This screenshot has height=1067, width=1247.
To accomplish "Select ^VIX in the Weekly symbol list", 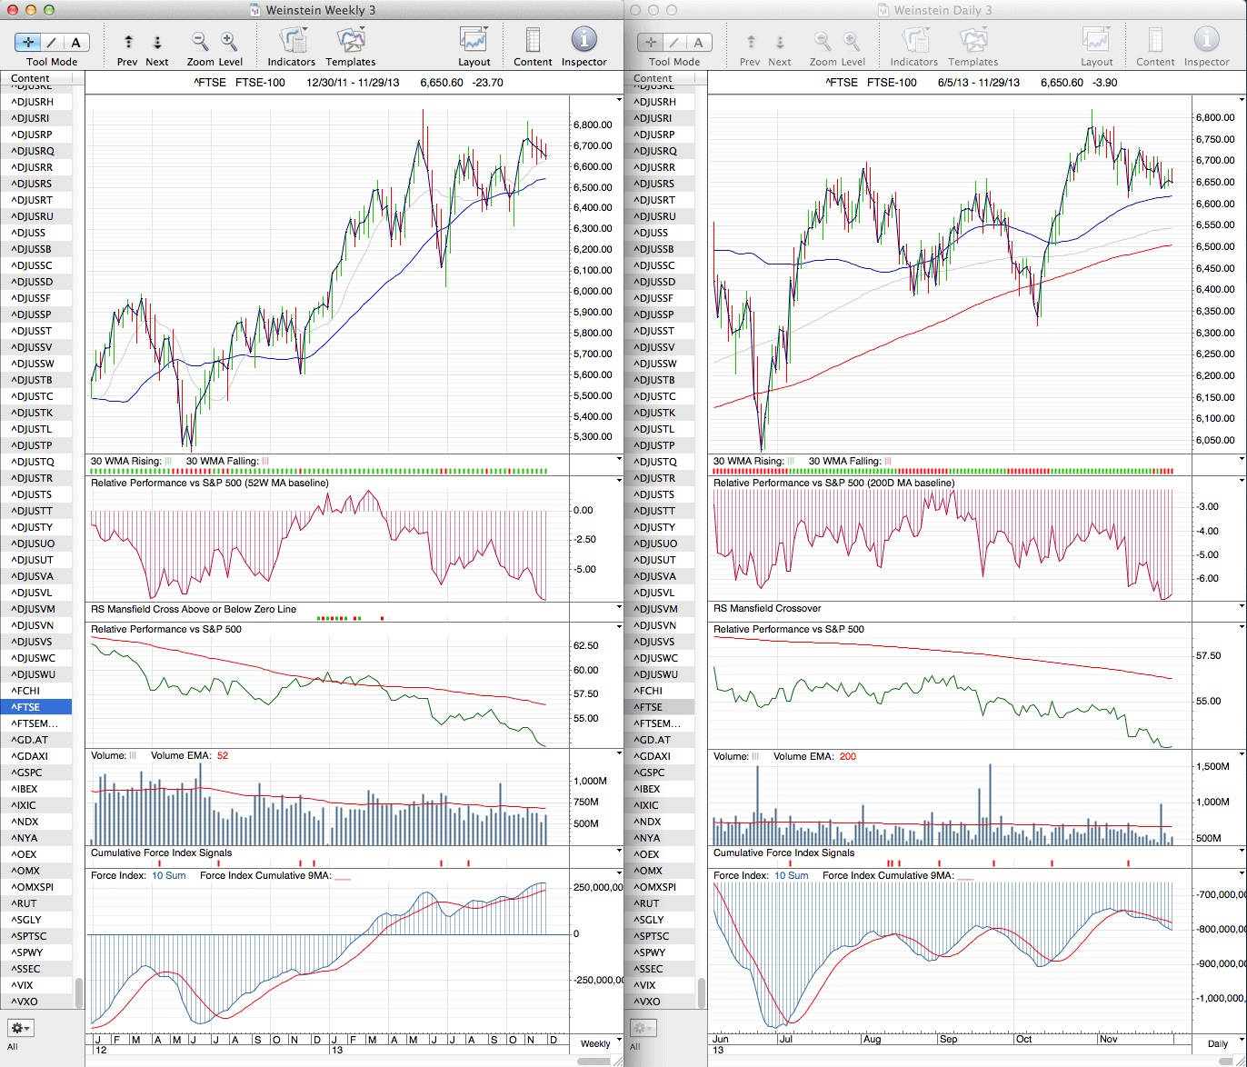I will tap(24, 985).
